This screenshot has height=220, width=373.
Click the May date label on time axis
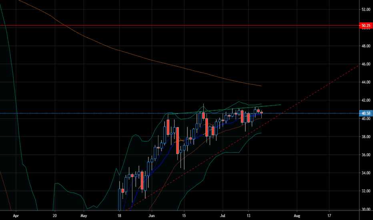(84, 216)
